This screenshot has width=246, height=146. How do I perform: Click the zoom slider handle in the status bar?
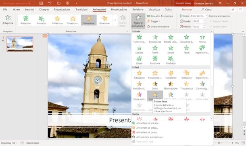219,143
